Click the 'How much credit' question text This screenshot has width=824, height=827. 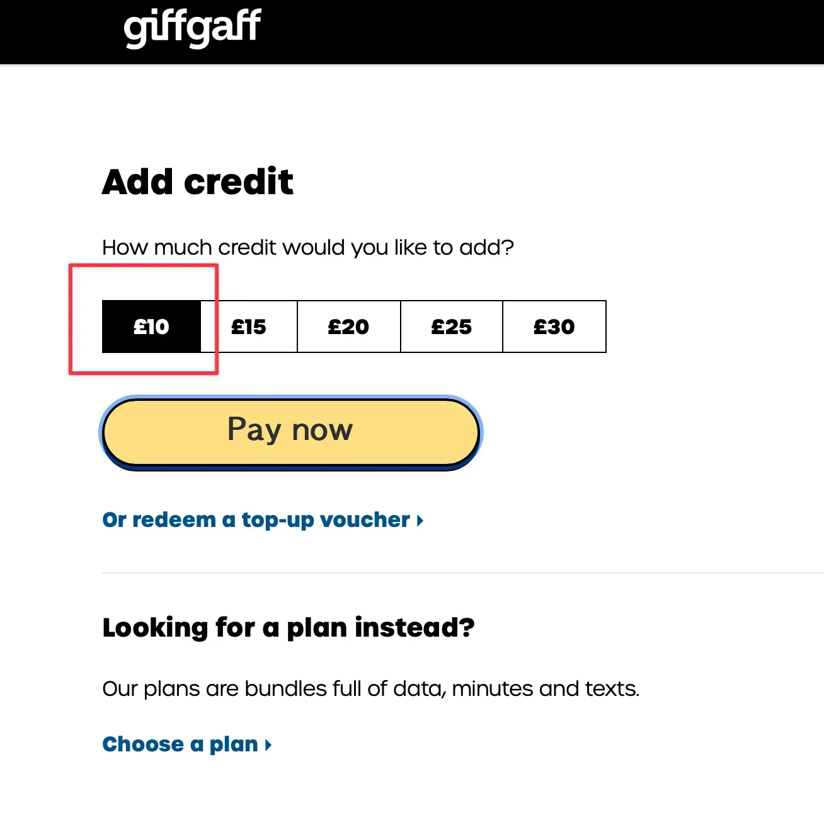307,248
